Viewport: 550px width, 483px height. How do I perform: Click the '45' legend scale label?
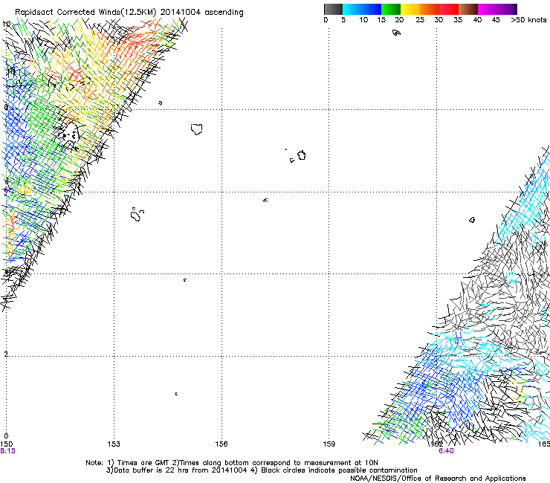(x=496, y=20)
